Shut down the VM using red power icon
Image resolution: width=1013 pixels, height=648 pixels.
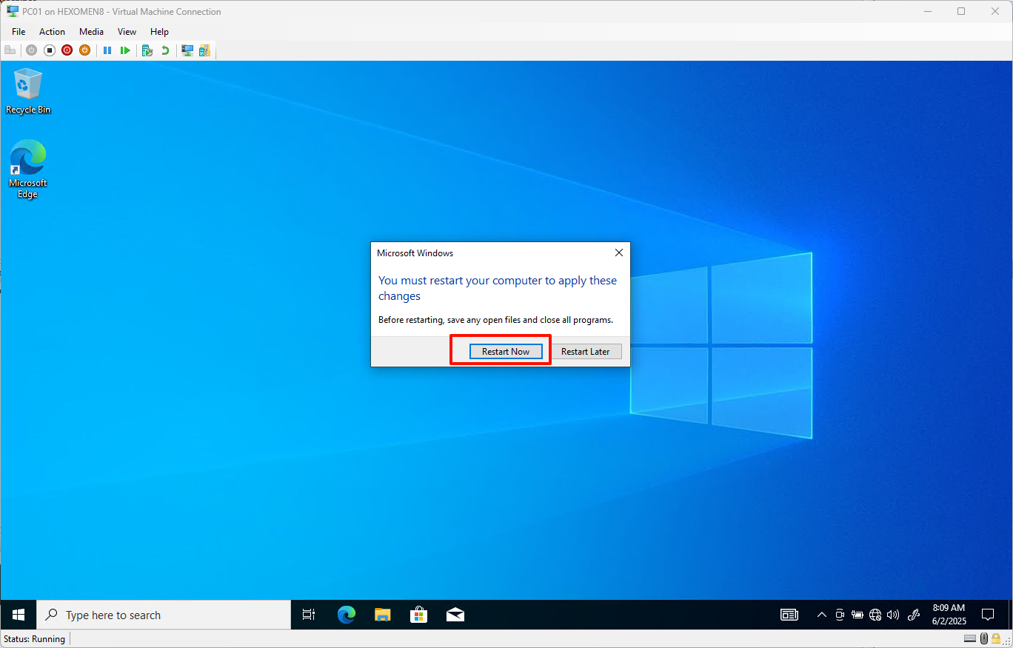coord(67,50)
